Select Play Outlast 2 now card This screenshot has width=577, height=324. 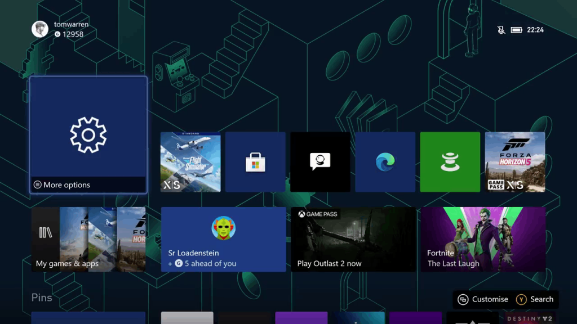tap(353, 240)
